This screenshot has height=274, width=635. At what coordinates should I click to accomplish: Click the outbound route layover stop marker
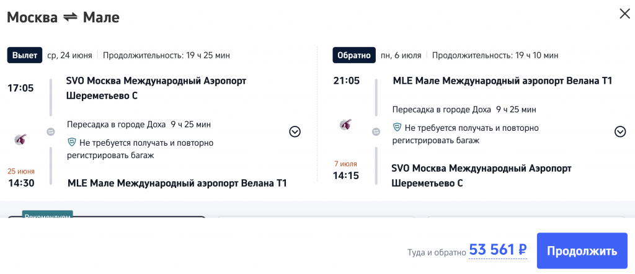(51, 131)
